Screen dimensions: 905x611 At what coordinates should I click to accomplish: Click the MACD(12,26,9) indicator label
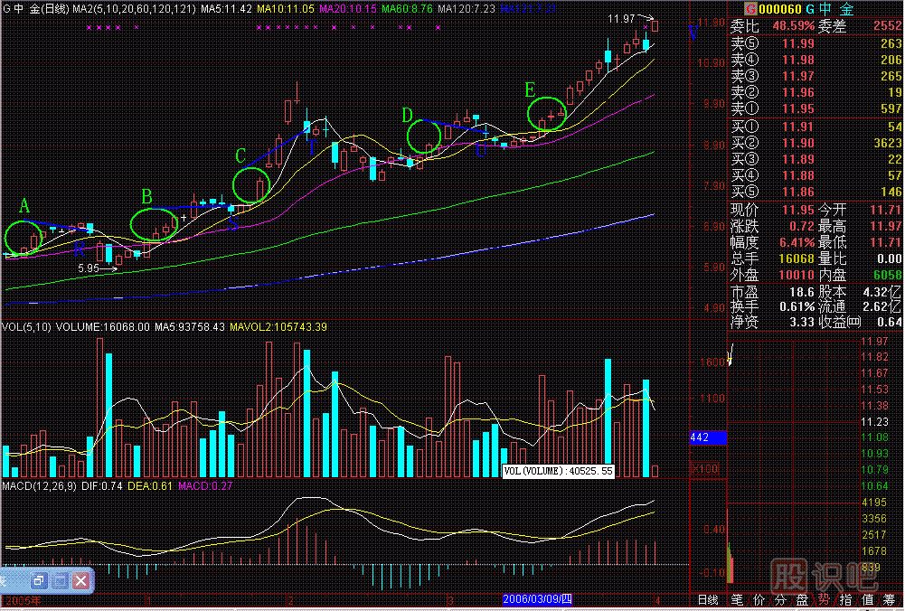[40, 487]
